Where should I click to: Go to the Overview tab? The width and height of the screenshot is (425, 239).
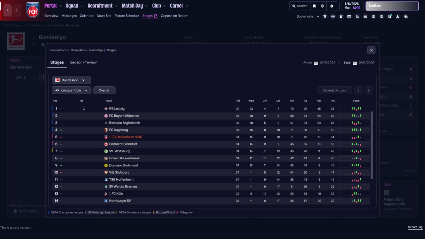(51, 16)
